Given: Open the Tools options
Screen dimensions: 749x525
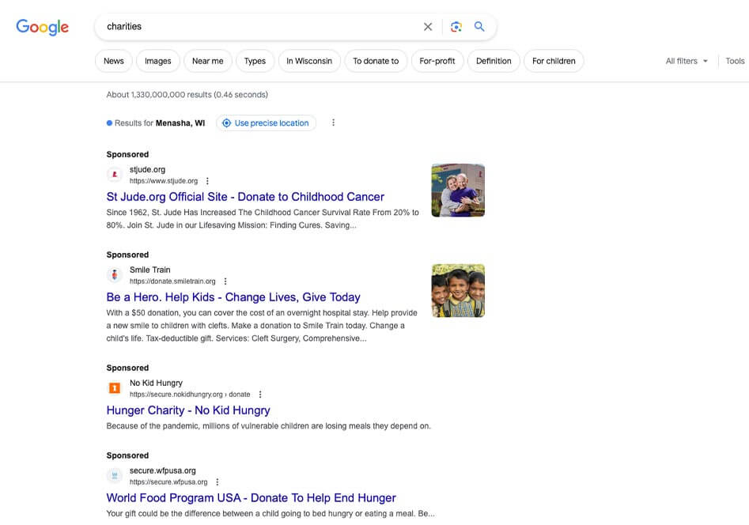Looking at the screenshot, I should 735,61.
